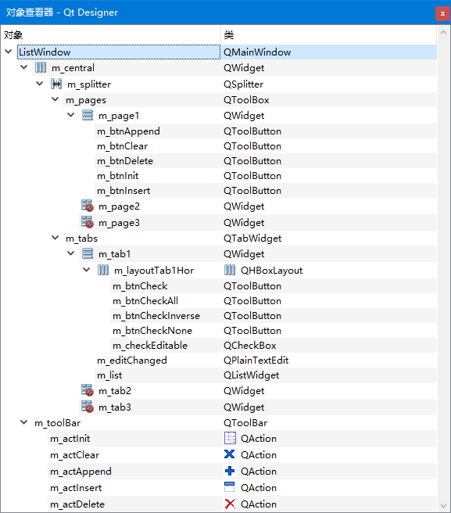Click the blue X icon for m_actClear
Viewport: 451px width, 513px height.
tap(230, 454)
